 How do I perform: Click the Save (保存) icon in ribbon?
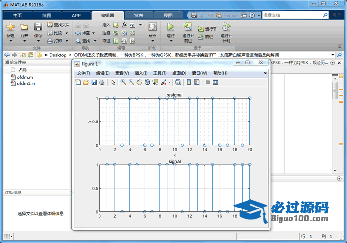[x=38, y=27]
